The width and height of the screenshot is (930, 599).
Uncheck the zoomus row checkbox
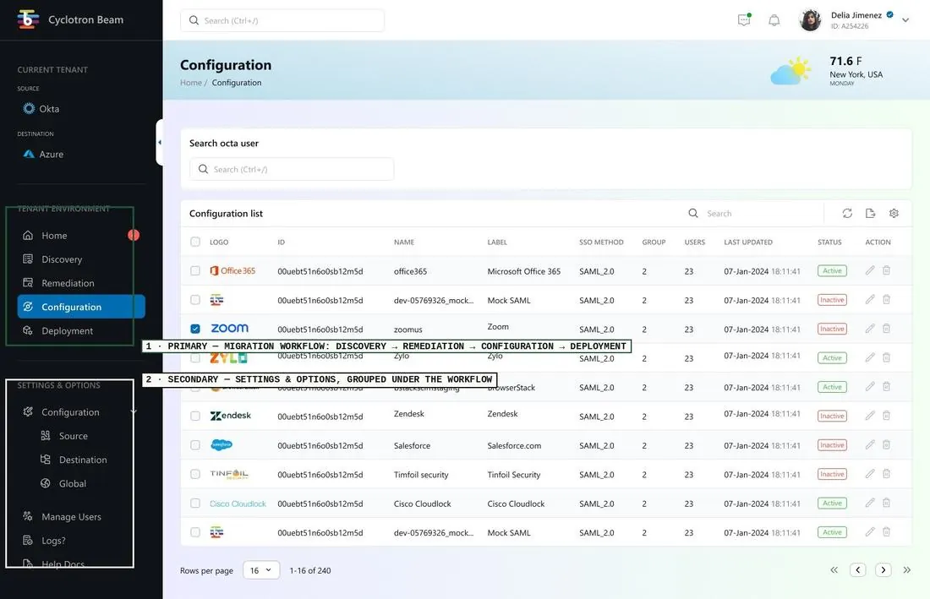point(195,329)
